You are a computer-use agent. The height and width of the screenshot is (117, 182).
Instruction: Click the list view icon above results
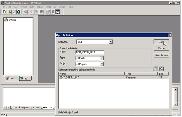pos(156,69)
